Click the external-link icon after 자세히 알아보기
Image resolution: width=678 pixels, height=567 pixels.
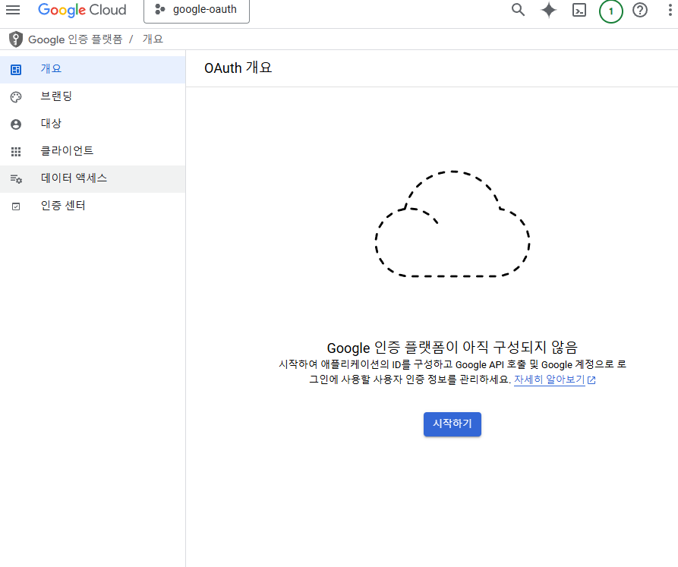coord(591,380)
